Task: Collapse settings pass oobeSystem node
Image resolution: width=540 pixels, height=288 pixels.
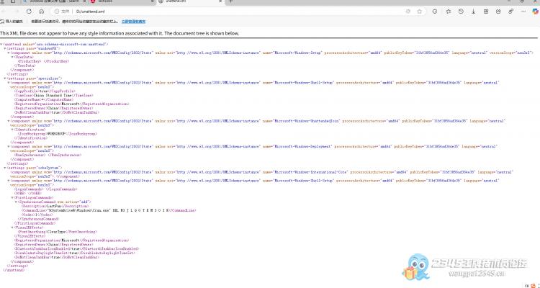Action: pyautogui.click(x=5, y=168)
